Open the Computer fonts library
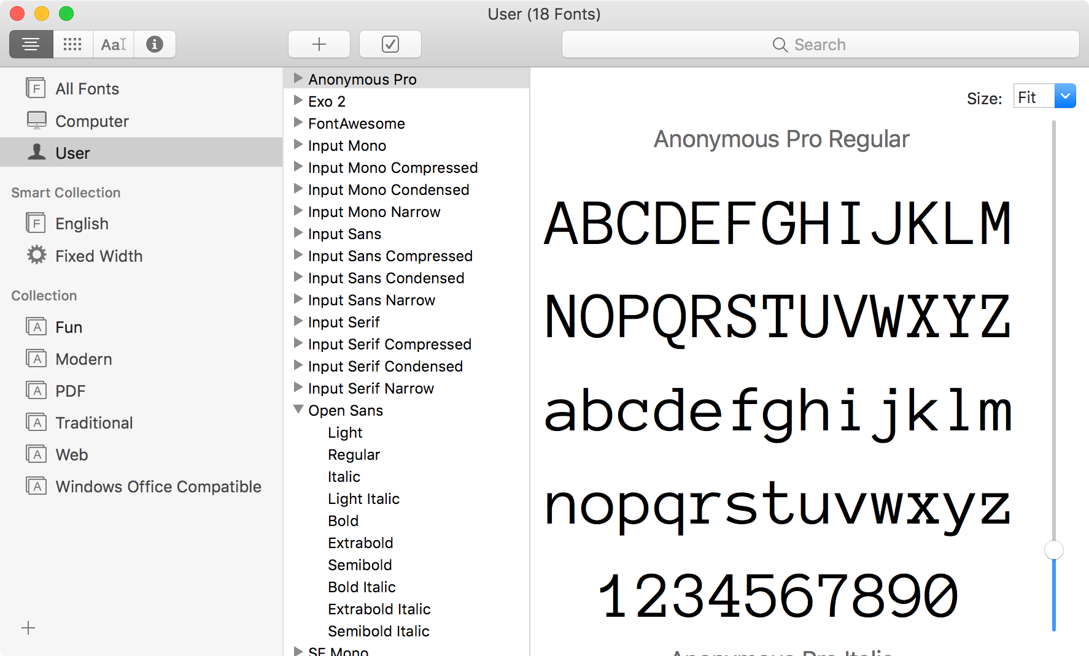1089x656 pixels. tap(91, 121)
